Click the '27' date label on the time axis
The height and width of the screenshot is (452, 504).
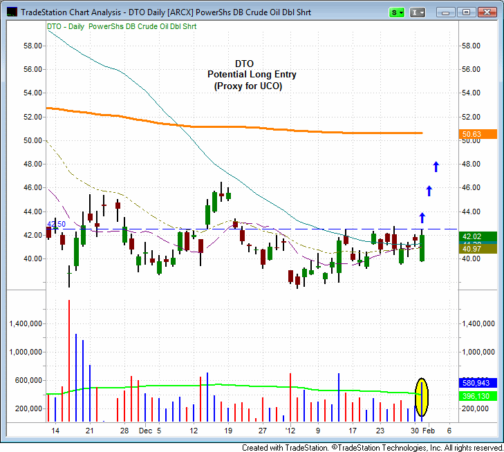[x=263, y=431]
